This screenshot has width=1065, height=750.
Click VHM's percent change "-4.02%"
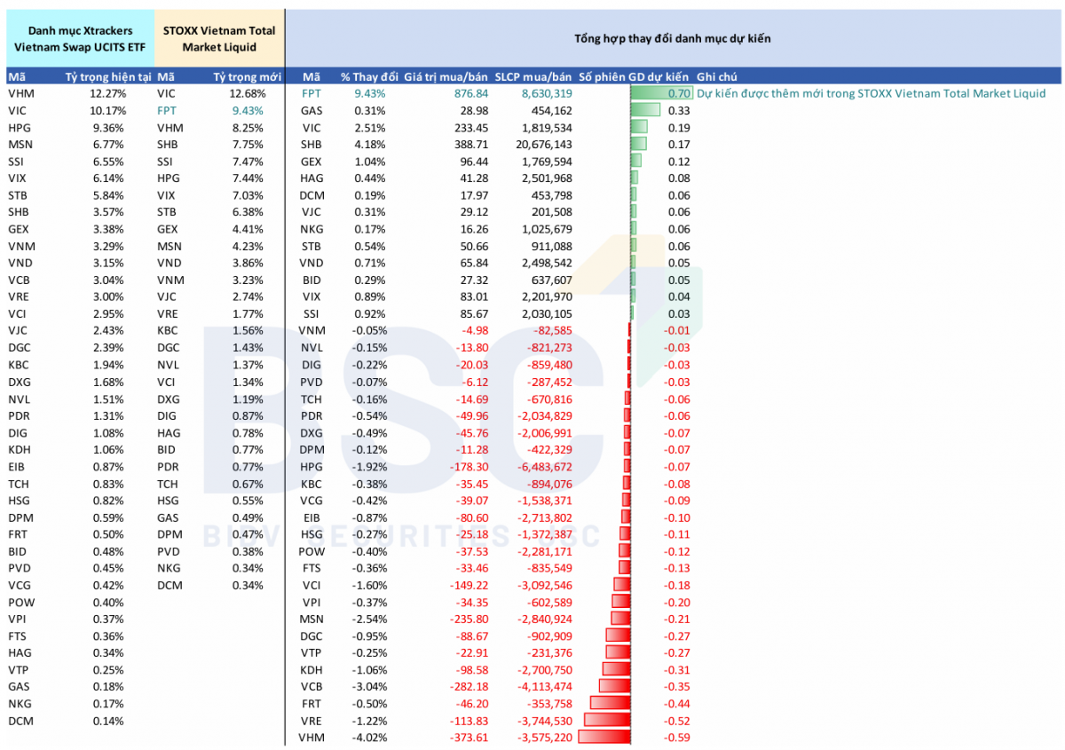(368, 738)
